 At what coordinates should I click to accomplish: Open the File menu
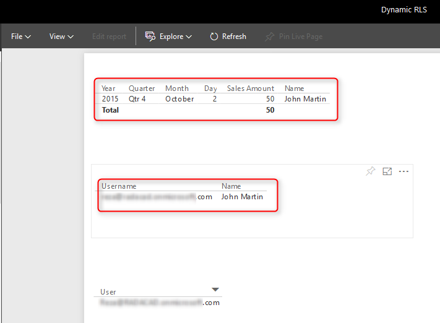click(21, 37)
